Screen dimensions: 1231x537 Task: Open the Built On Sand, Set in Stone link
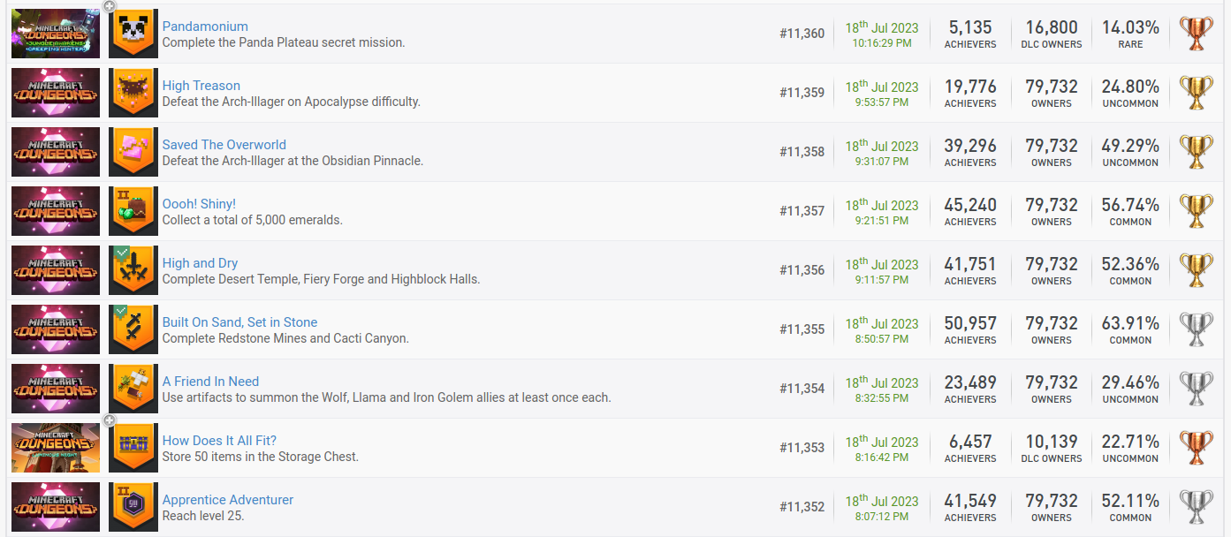coord(239,322)
